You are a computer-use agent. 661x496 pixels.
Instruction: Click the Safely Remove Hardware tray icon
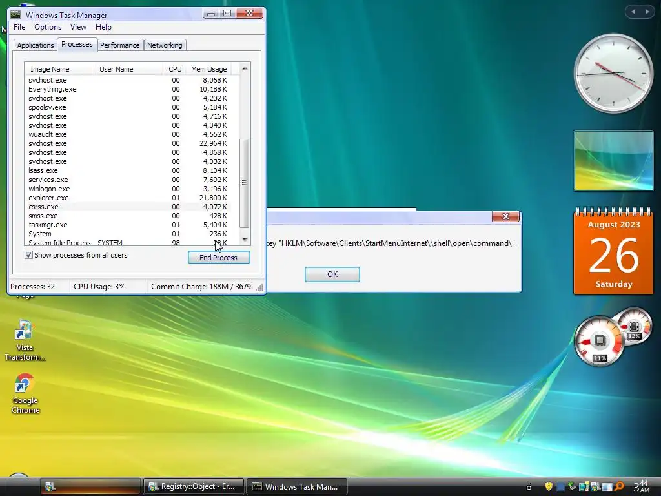coord(572,486)
